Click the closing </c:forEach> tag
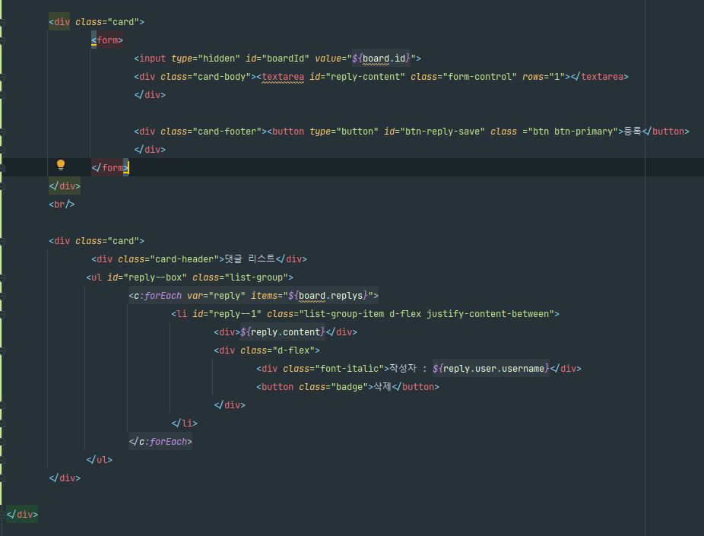The width and height of the screenshot is (704, 536). tap(160, 442)
